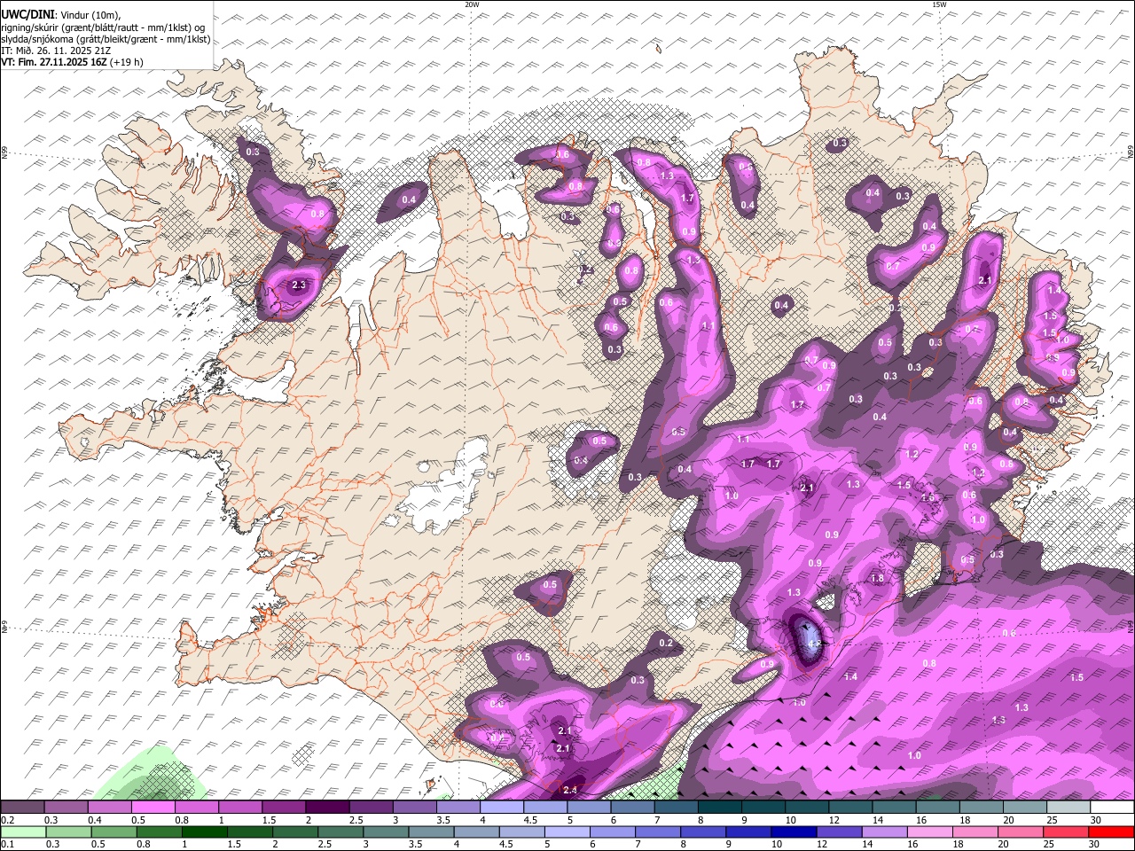This screenshot has width=1135, height=851.
Task: Pick the upper legend swatch starting at 0.2
Action: (22, 807)
